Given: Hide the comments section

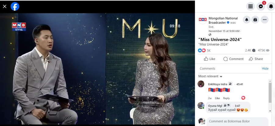Looking at the screenshot, I should pyautogui.click(x=265, y=68).
